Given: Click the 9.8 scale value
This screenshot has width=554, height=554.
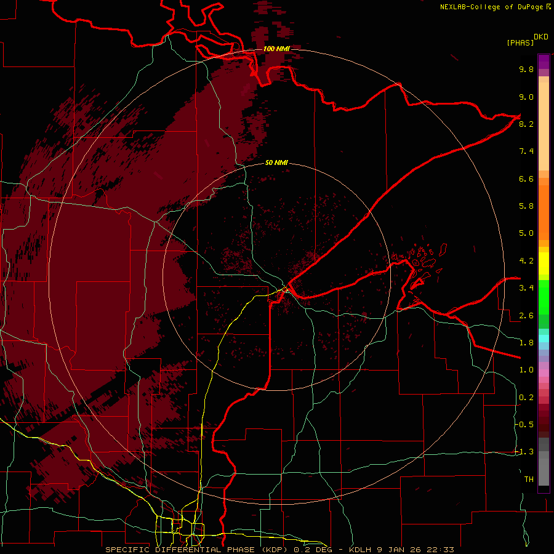Looking at the screenshot, I should (526, 69).
